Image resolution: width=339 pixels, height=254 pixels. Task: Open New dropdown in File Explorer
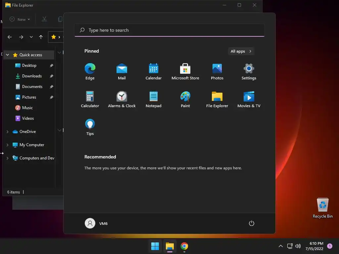[20, 20]
